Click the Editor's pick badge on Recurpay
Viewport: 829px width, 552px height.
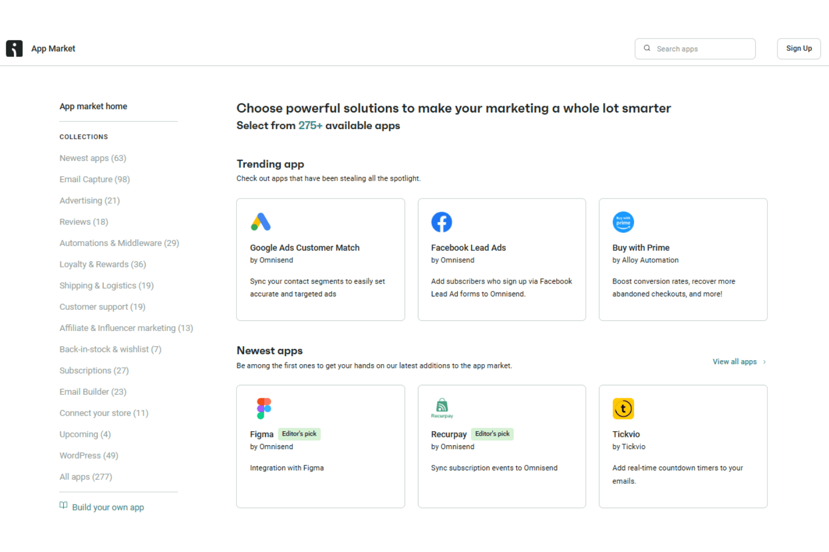click(x=492, y=434)
